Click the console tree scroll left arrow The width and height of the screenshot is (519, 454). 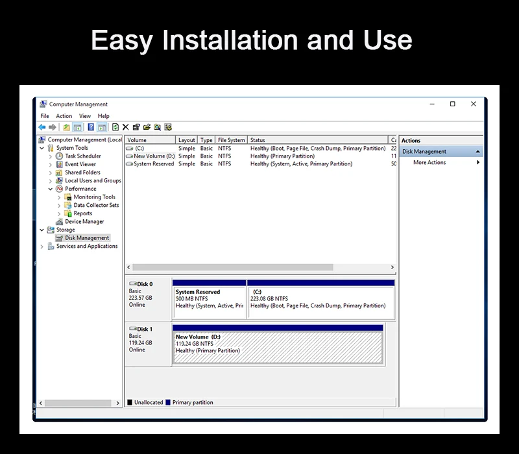pos(41,403)
